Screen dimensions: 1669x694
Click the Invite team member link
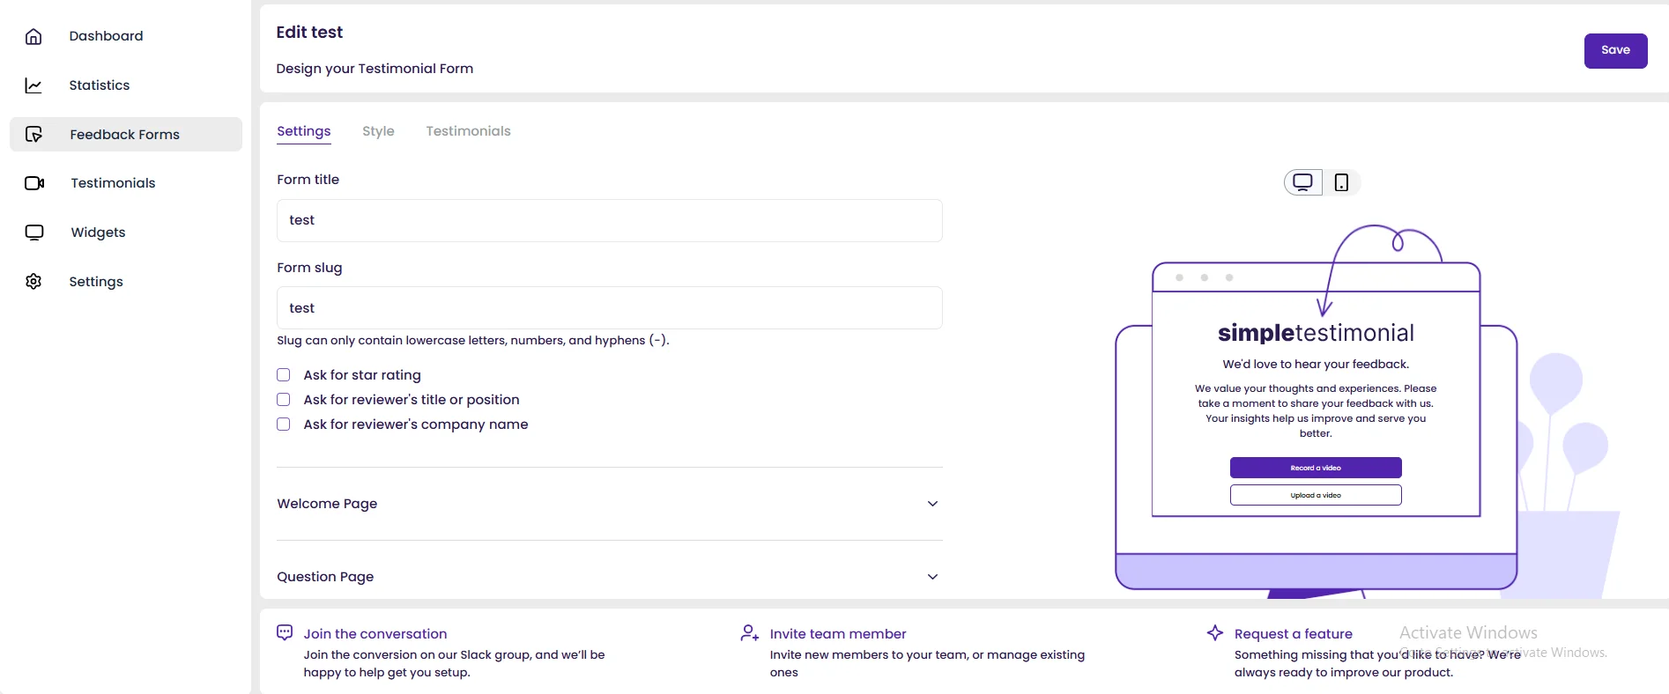[x=837, y=634]
